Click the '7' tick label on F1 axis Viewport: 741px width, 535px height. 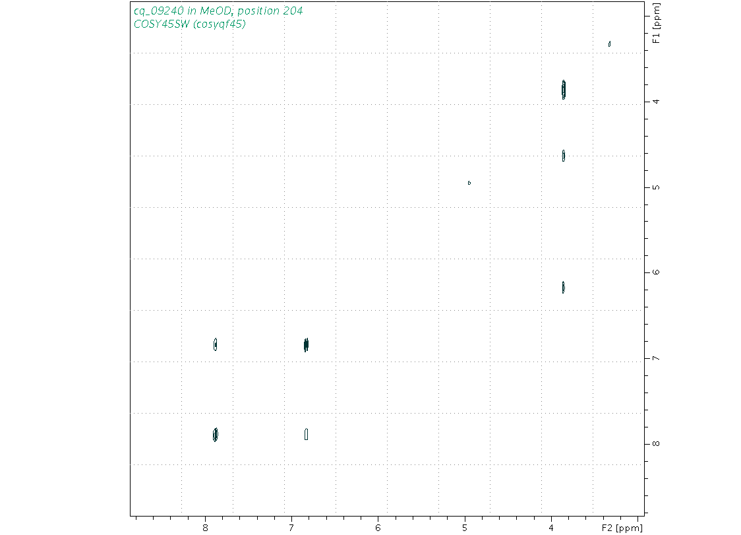[x=656, y=358]
